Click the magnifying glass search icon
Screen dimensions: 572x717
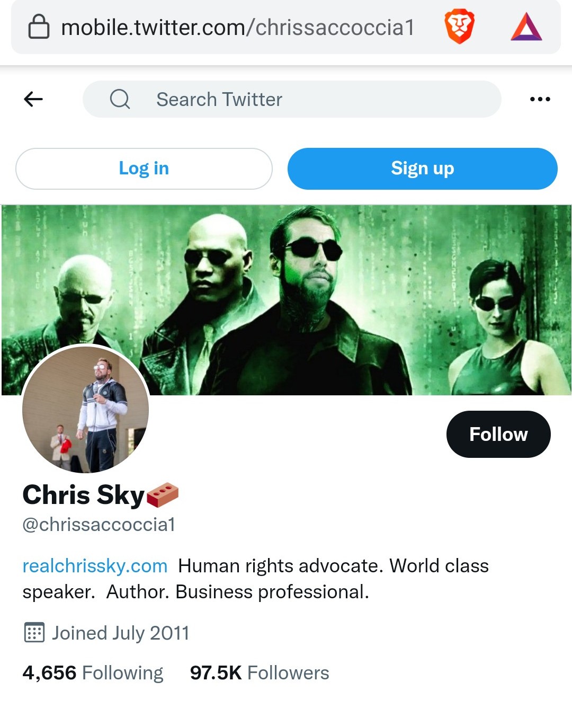pos(120,99)
